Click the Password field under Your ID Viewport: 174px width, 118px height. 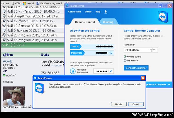pos(92,53)
